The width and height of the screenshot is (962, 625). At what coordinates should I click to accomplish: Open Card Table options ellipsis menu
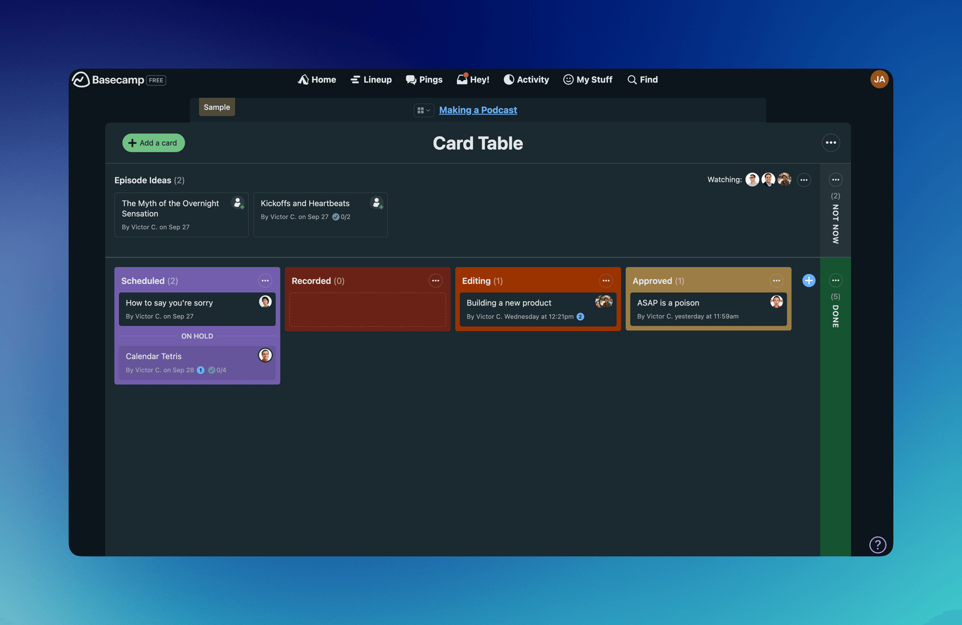click(x=831, y=143)
